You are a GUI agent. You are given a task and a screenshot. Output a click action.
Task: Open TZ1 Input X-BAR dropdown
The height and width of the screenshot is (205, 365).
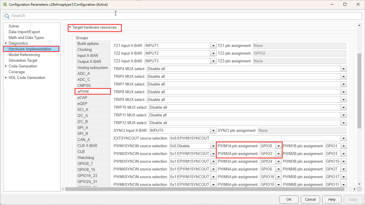[213, 46]
